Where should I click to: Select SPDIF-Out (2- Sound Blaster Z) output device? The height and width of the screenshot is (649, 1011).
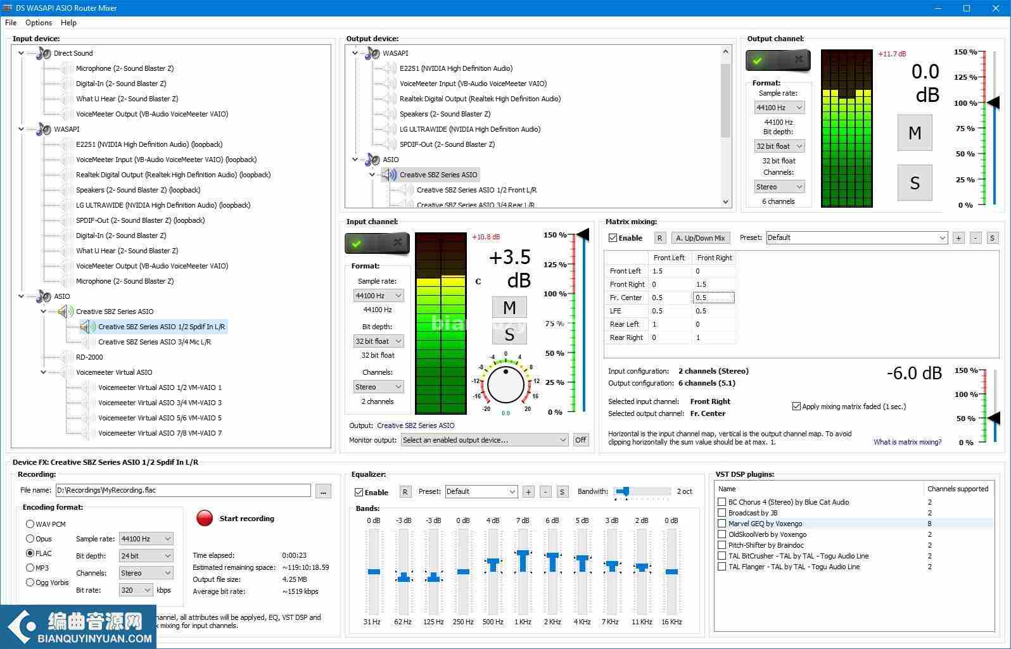click(x=447, y=144)
